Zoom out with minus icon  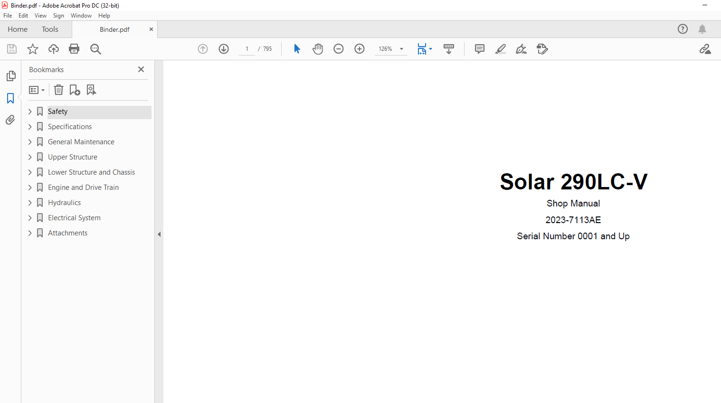[339, 49]
